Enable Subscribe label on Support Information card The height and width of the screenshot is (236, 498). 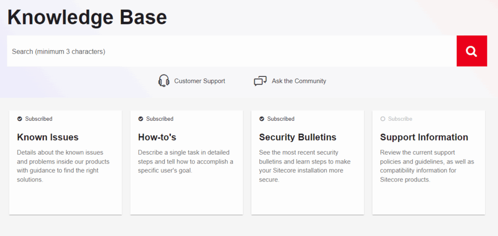tap(400, 119)
